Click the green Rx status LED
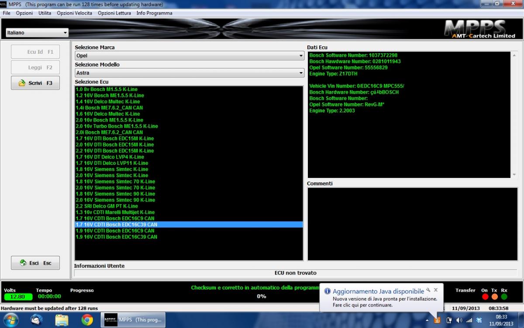 coord(504,297)
